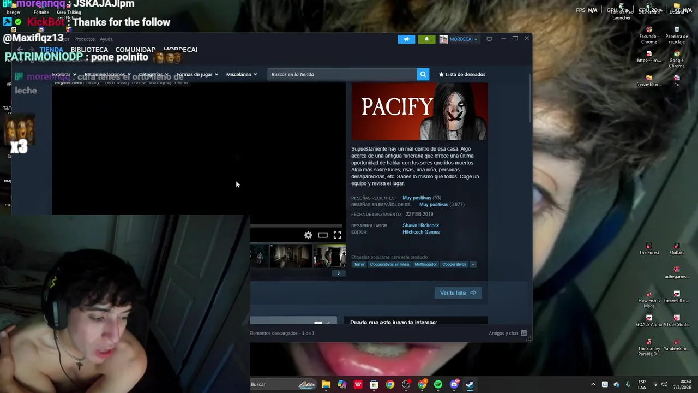Screen dimensions: 698x393
Task: Open GOALS Alpha desktop shortcut
Action: point(649,321)
